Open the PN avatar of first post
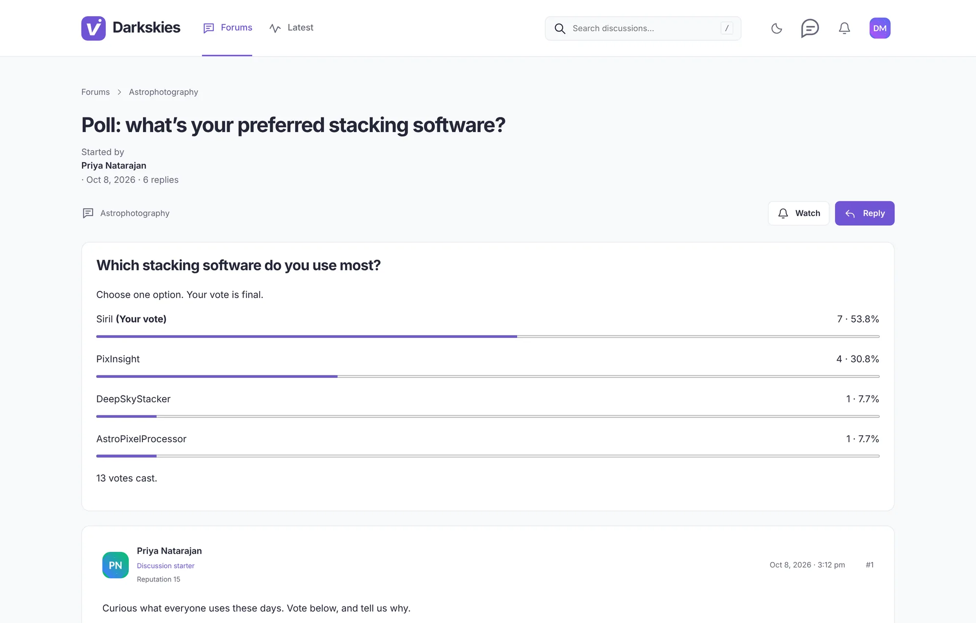 [115, 565]
